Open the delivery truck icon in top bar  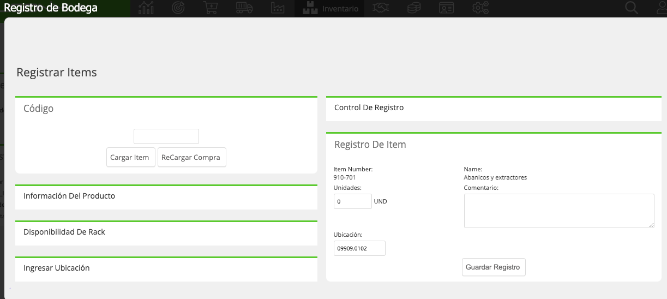pyautogui.click(x=245, y=8)
